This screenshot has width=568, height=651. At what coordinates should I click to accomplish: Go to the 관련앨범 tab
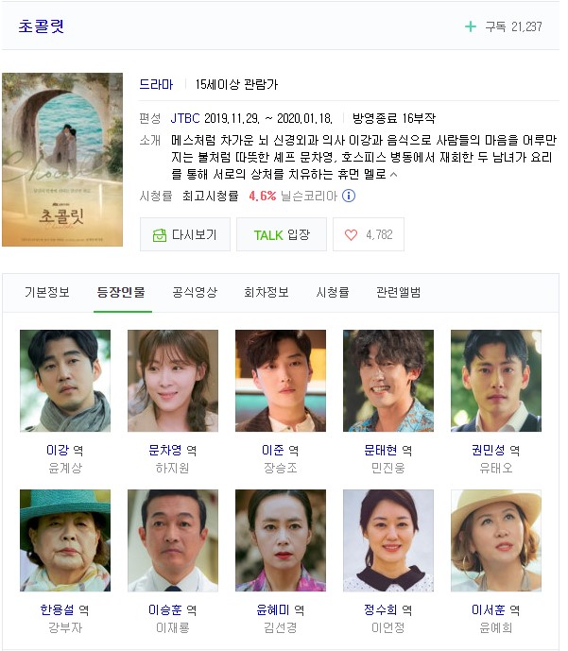[398, 292]
